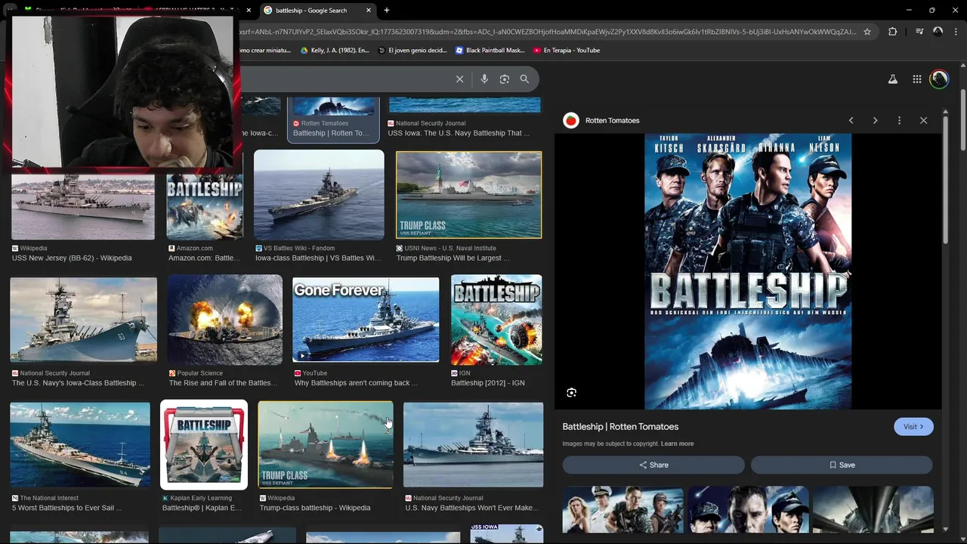Go to next image in preview panel
Screen dimensions: 967x544
[875, 120]
